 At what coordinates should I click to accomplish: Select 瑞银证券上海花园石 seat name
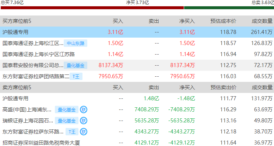pos(28,121)
